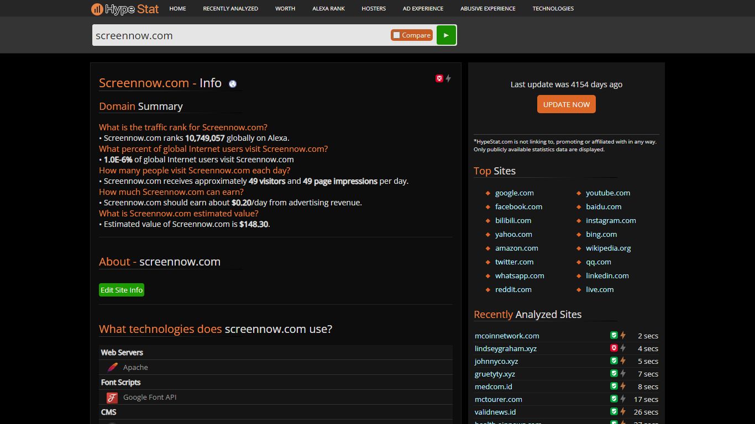Image resolution: width=755 pixels, height=424 pixels.
Task: Click green shield icon for validnews.id
Action: [x=614, y=411]
